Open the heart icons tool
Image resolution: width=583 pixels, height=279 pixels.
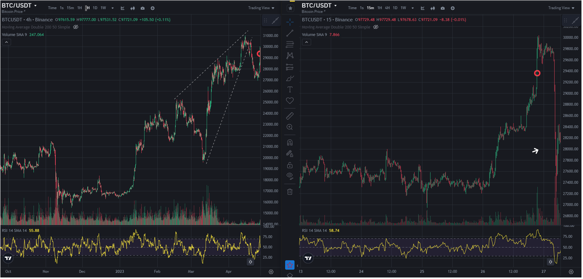(290, 101)
